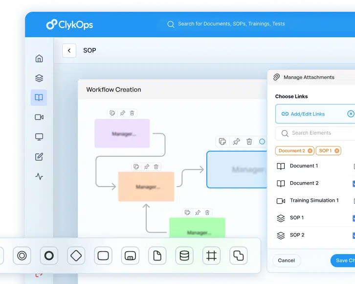Select the diamond shape tool
Image resolution: width=355 pixels, height=284 pixels.
pyautogui.click(x=76, y=256)
